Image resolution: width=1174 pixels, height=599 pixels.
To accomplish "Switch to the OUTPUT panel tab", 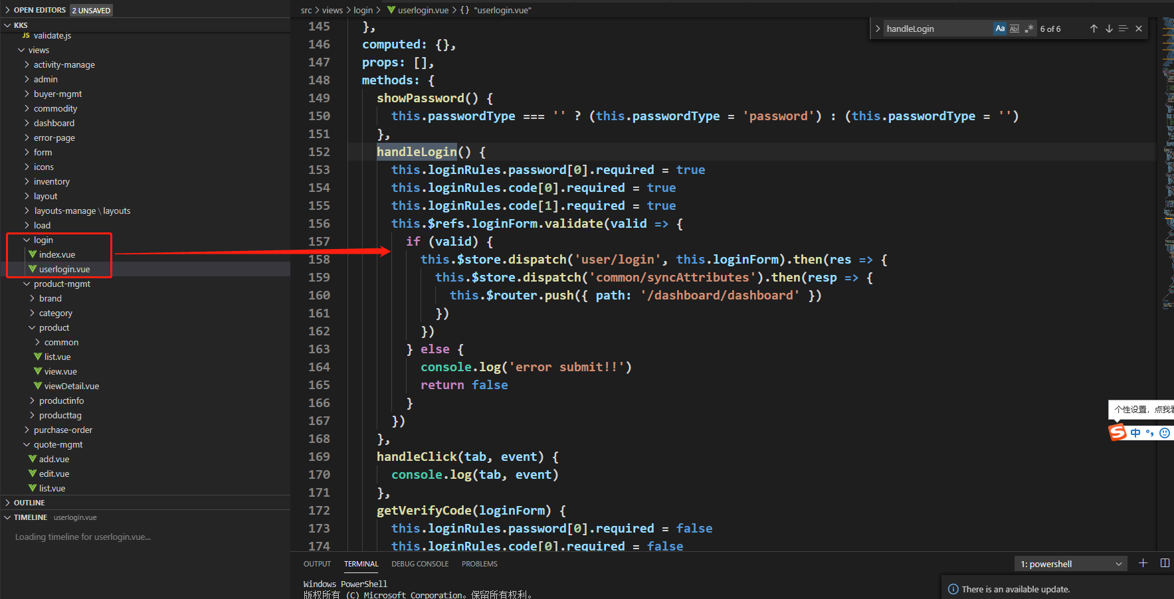I will pos(317,564).
